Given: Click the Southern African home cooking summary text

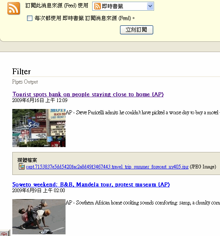Looking at the screenshot, I should [143, 202].
